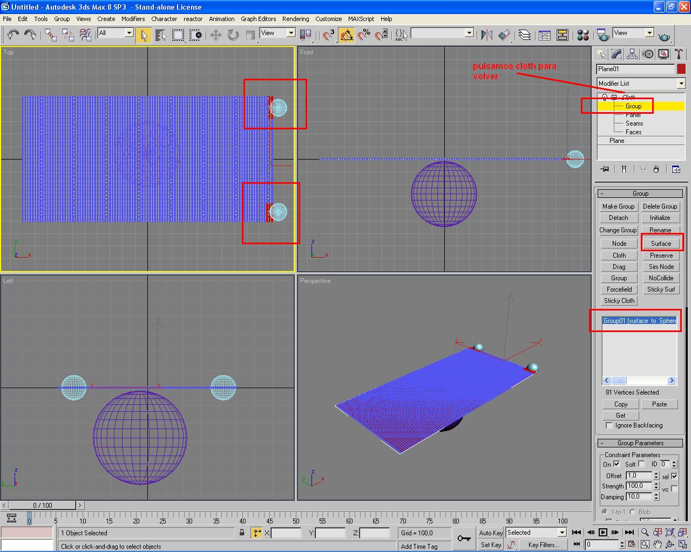Click the Make Group button

tap(618, 206)
